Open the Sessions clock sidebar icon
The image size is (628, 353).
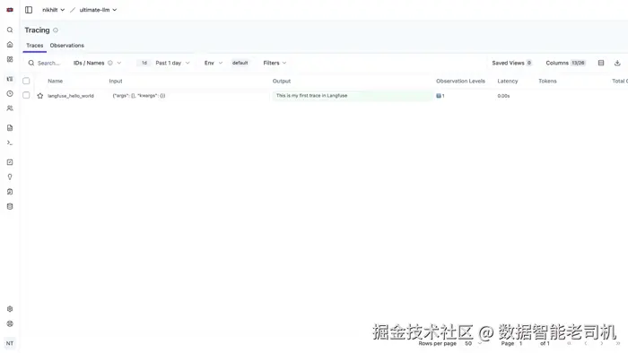click(10, 93)
